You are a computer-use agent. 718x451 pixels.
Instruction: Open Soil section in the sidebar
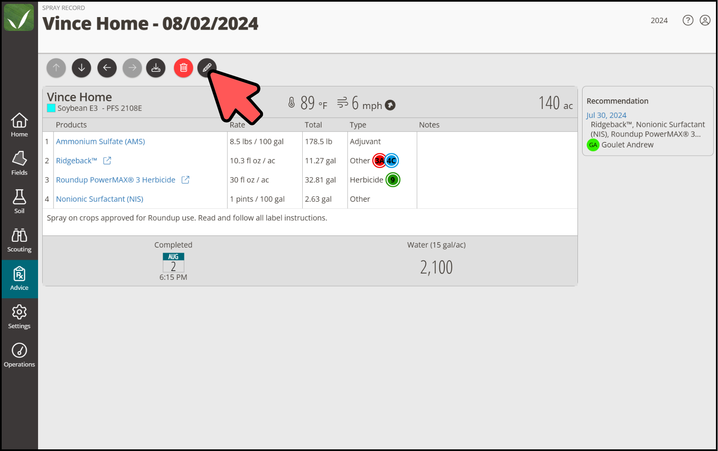point(19,202)
